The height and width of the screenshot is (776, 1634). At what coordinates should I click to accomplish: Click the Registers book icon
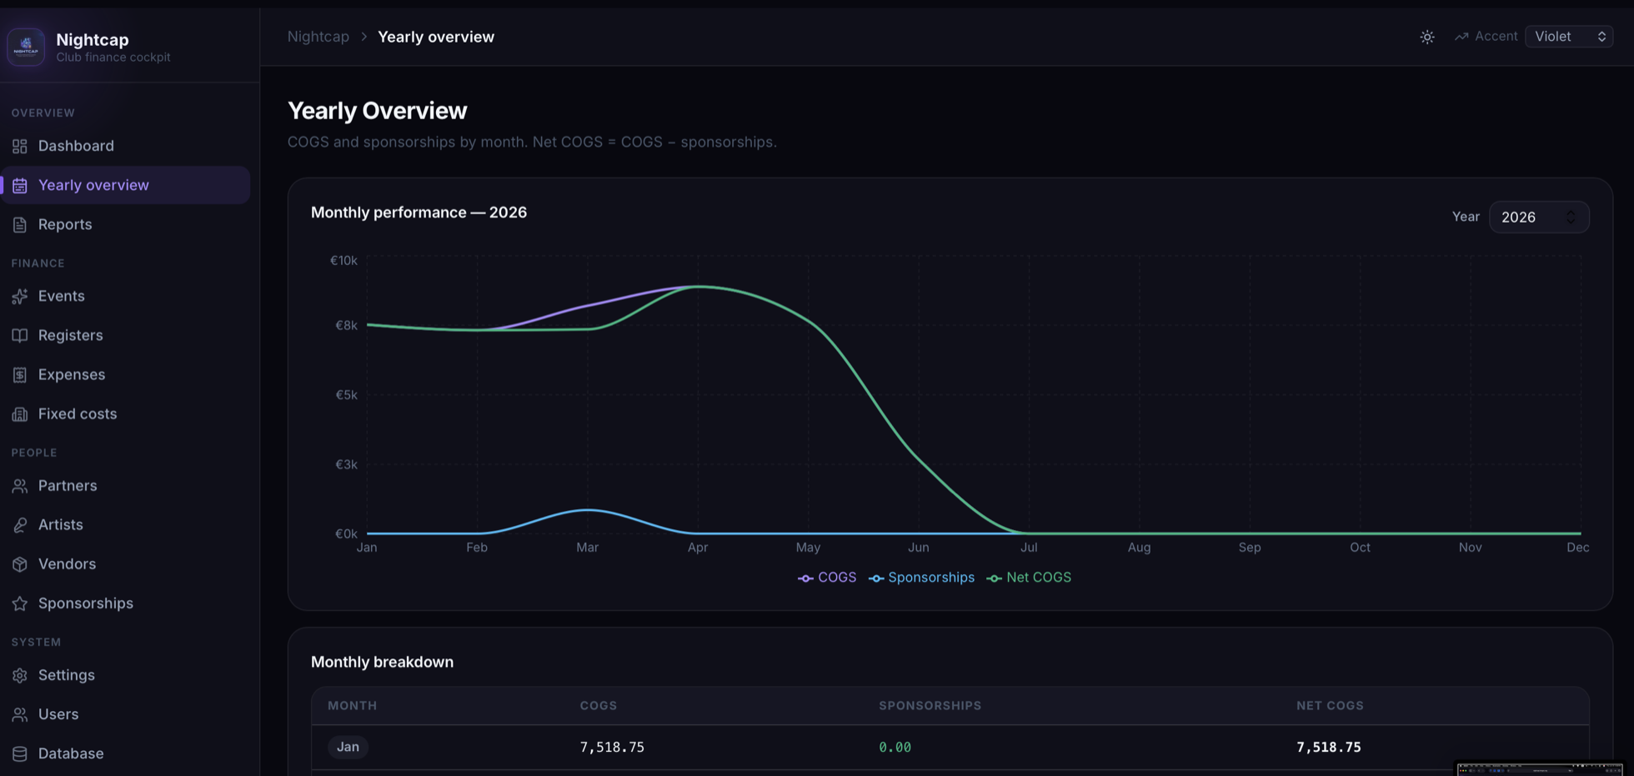pos(20,335)
